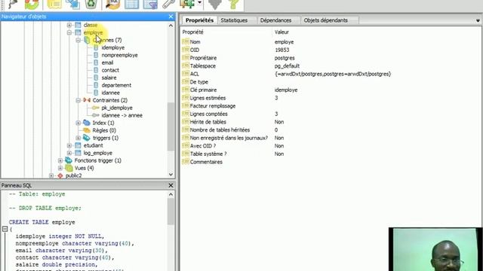Open the SQL query tool icon
The height and width of the screenshot is (271, 483).
[x=112, y=4]
